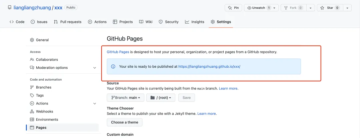Screen dimensions: 360x138
Task: Expand the Moderation options chevron
Action: pyautogui.click(x=95, y=68)
